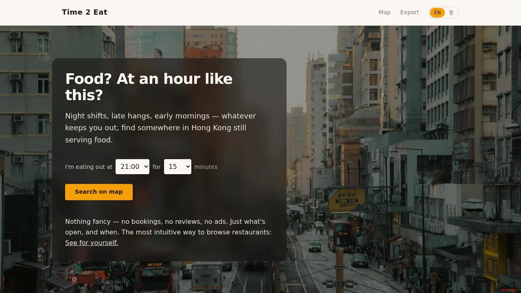Viewport: 521px width, 293px height.
Task: Switch language to EN
Action: pyautogui.click(x=437, y=13)
